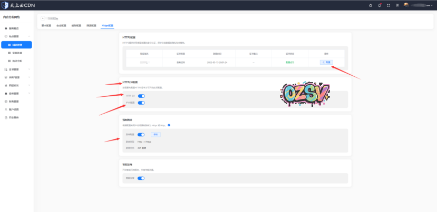This screenshot has width=437, height=212.
Task: Click the 配置 button in certificate row
Action: 326,62
